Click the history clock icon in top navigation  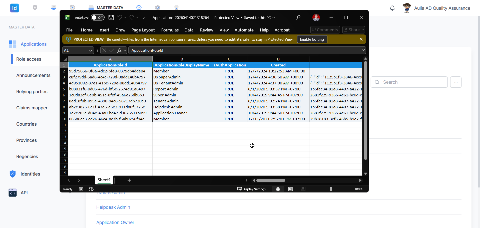coord(72,8)
